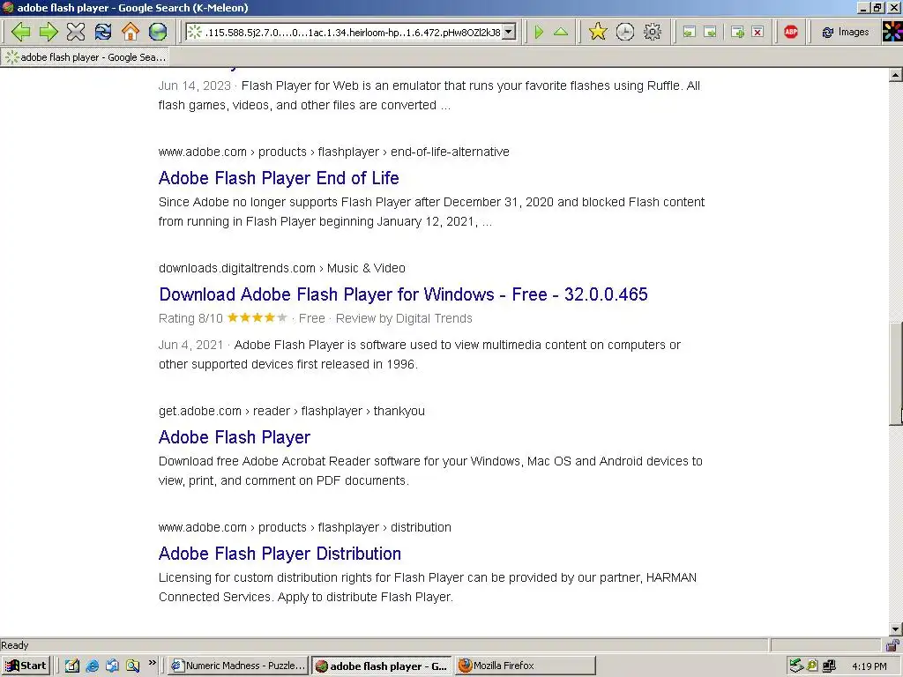Screen dimensions: 903x677
Task: Click the green Go play arrow
Action: point(539,32)
